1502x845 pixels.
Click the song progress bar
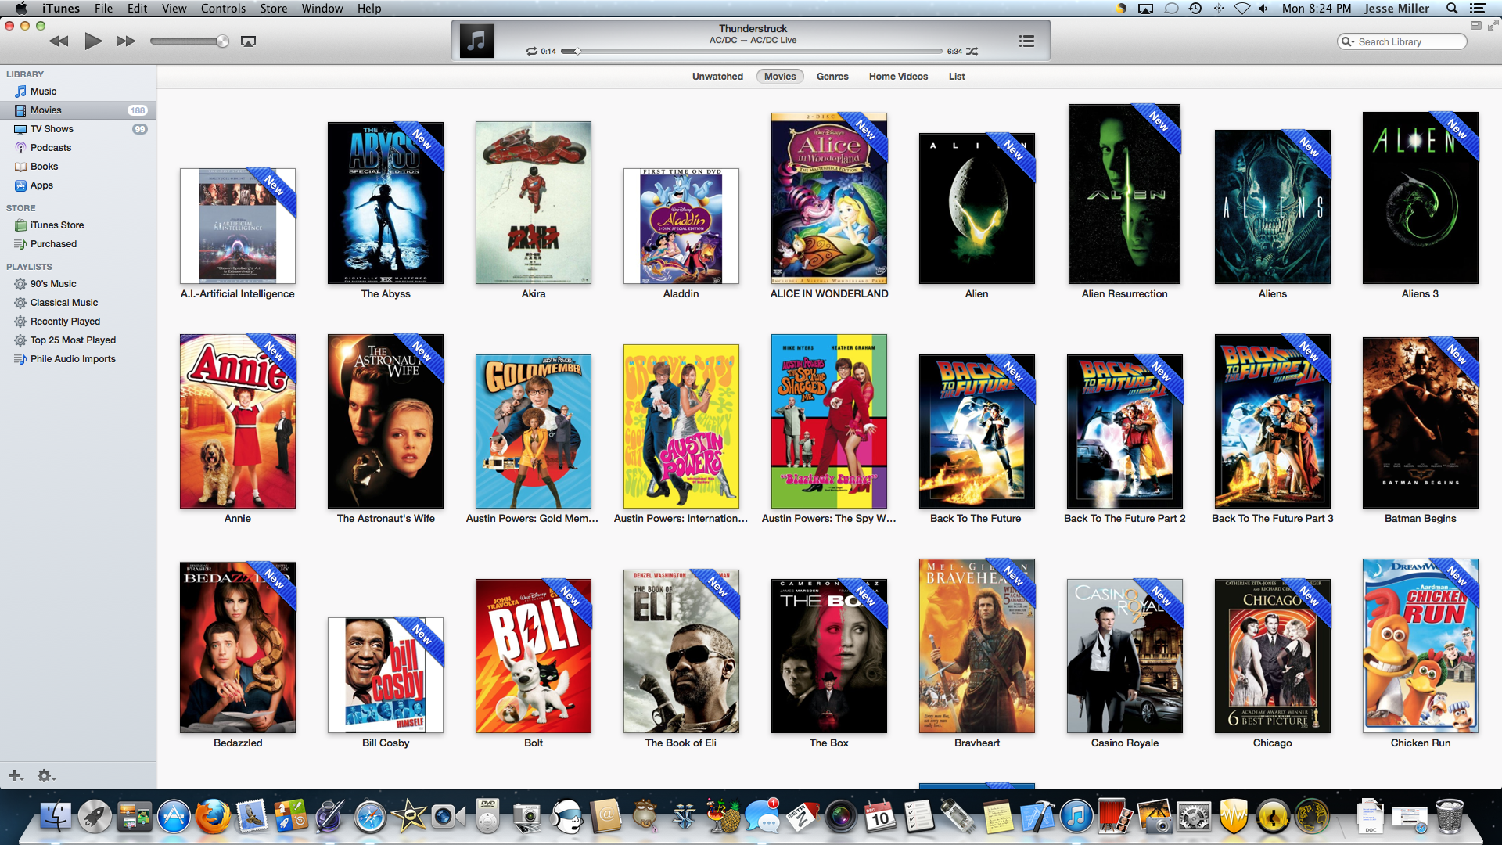click(x=751, y=52)
